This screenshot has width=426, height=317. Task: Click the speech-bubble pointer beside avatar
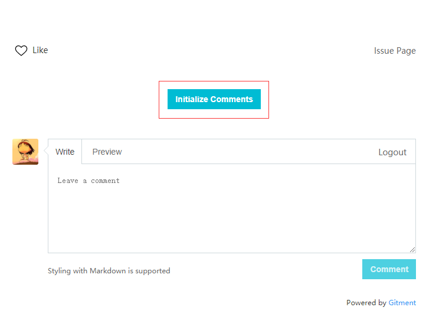[46, 151]
